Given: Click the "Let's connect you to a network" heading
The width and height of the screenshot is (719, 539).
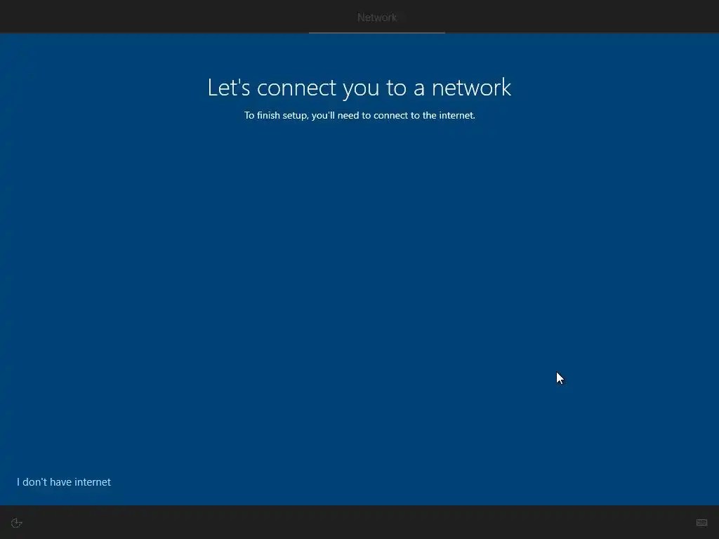Looking at the screenshot, I should 359,88.
